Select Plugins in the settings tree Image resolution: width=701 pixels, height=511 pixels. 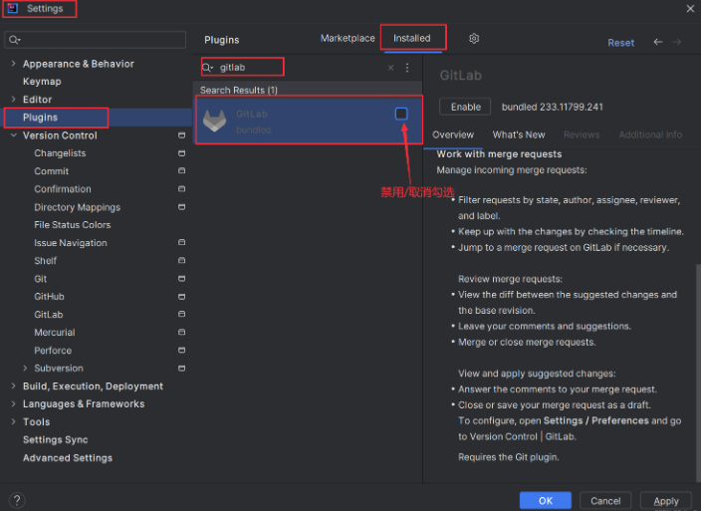(40, 118)
